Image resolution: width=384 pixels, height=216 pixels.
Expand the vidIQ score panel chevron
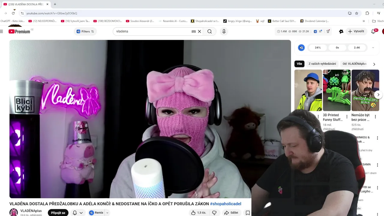[373, 47]
